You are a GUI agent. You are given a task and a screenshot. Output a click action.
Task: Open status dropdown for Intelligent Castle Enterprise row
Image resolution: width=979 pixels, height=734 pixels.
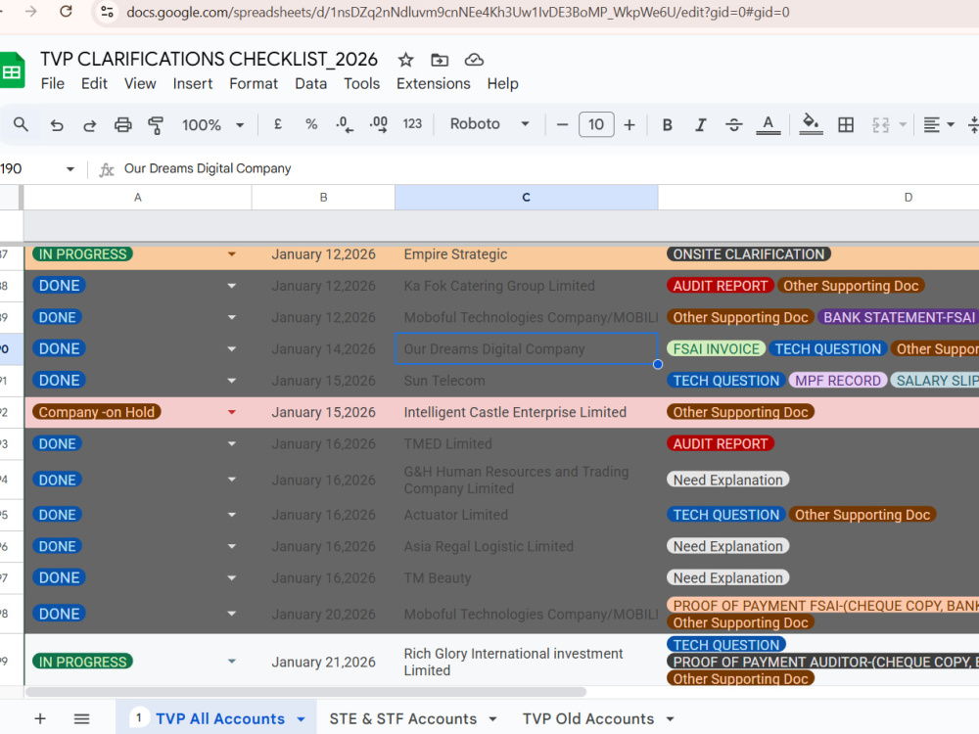(x=232, y=412)
